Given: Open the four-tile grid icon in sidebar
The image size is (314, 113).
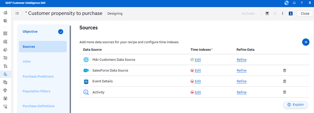Looking at the screenshot, I should coord(5,33).
